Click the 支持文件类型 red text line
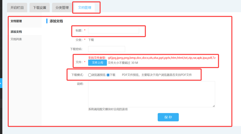241x134 pixels. click(x=152, y=58)
